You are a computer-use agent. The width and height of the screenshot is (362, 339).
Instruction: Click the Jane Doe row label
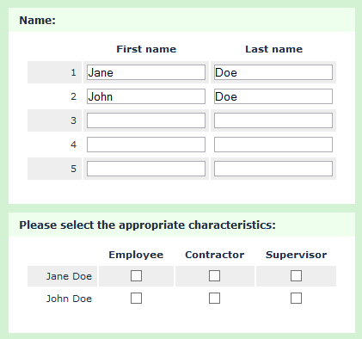click(69, 276)
